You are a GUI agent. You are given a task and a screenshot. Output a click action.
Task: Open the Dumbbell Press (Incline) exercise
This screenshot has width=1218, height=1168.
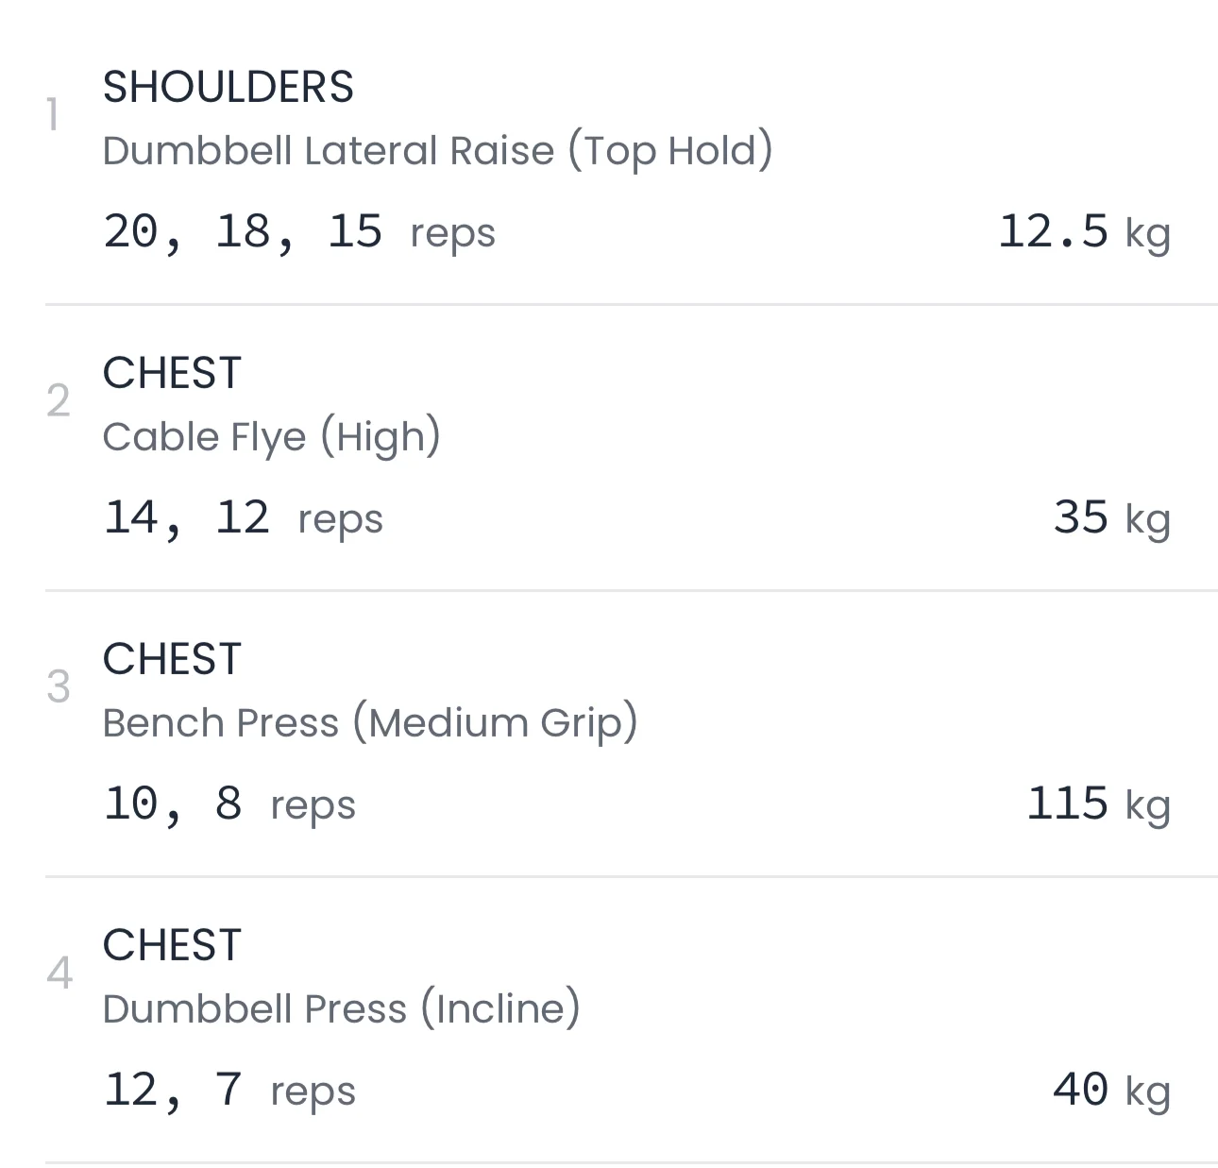point(341,1008)
